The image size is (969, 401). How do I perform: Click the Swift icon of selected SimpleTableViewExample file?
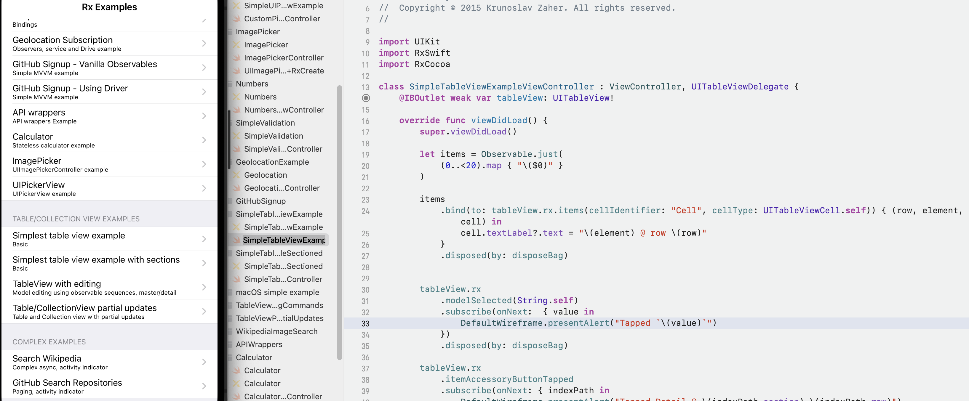click(236, 240)
